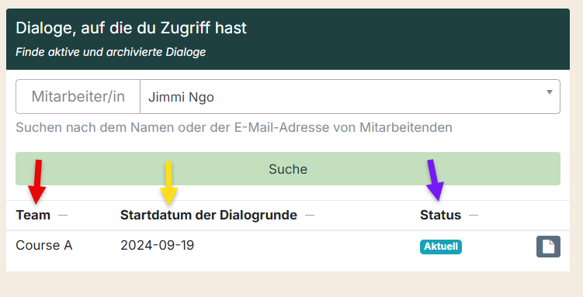The image size is (583, 297).
Task: Click the subtitle Finde aktive und archivierte Dialoge
Action: point(110,52)
